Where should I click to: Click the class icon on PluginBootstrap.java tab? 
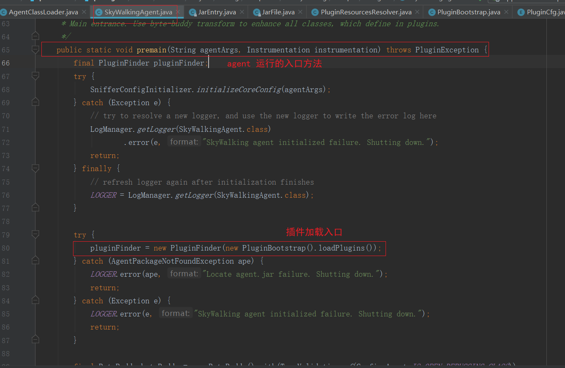pos(431,12)
